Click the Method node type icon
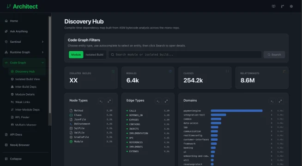The width and height of the screenshot is (302, 166). [x=71, y=111]
